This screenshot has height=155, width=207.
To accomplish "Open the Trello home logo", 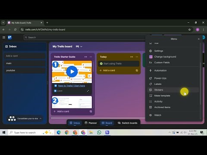I will (x=9, y=37).
